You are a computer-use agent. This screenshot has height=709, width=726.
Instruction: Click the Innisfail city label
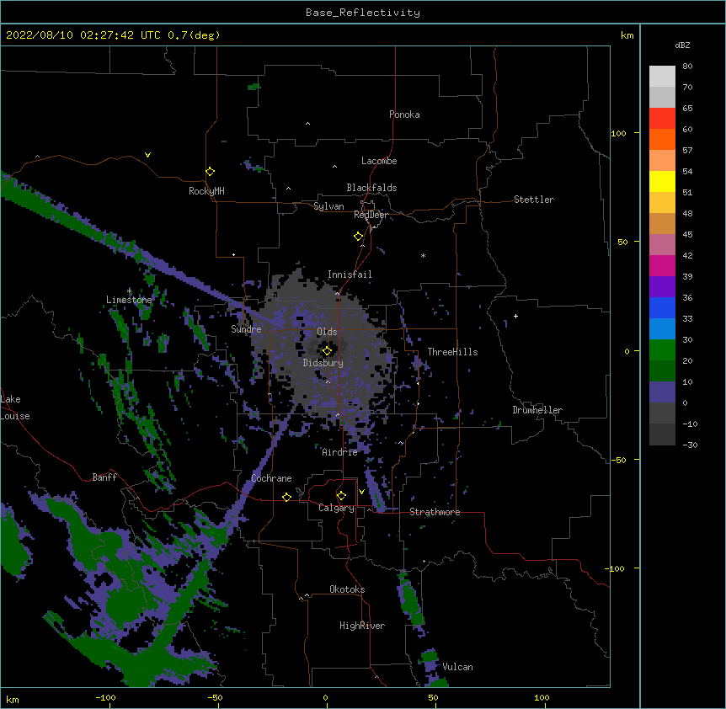tap(350, 275)
